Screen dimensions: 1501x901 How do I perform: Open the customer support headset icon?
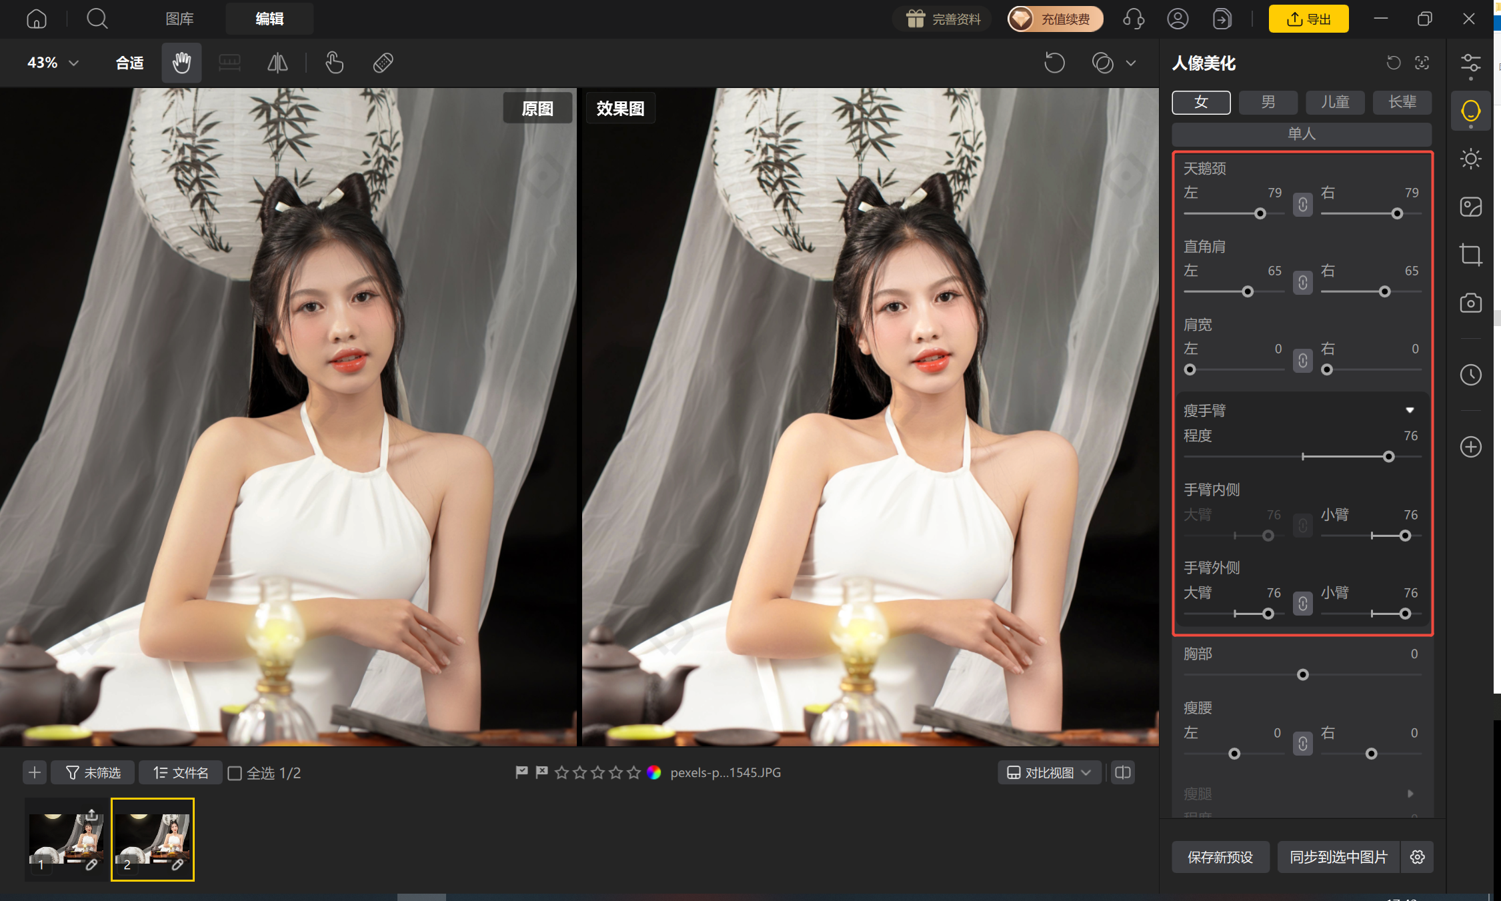[x=1134, y=19]
